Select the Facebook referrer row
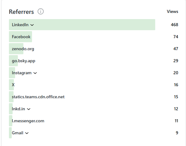This screenshot has height=146, width=186. pos(21,37)
